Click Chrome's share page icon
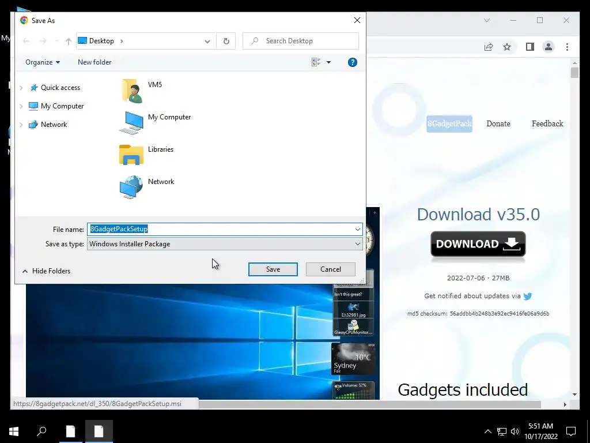This screenshot has height=443, width=590. 489,47
